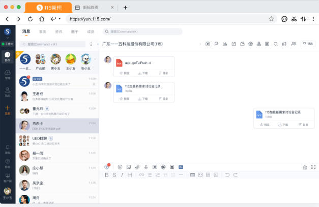This screenshot has width=319, height=207.
Task: Switch to the 事务 tab
Action: tap(43, 31)
